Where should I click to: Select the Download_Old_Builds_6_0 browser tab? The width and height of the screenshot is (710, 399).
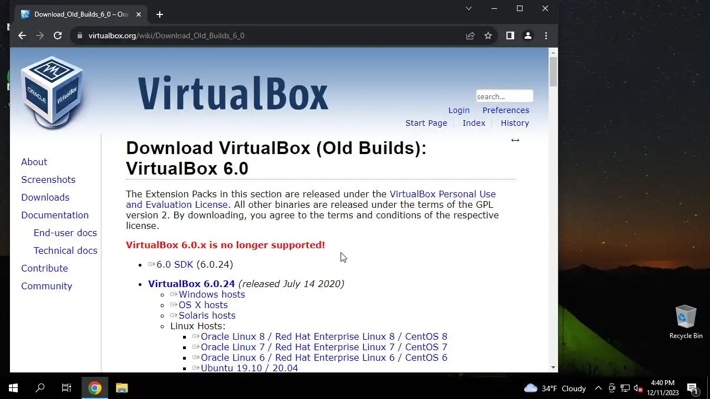(80, 14)
